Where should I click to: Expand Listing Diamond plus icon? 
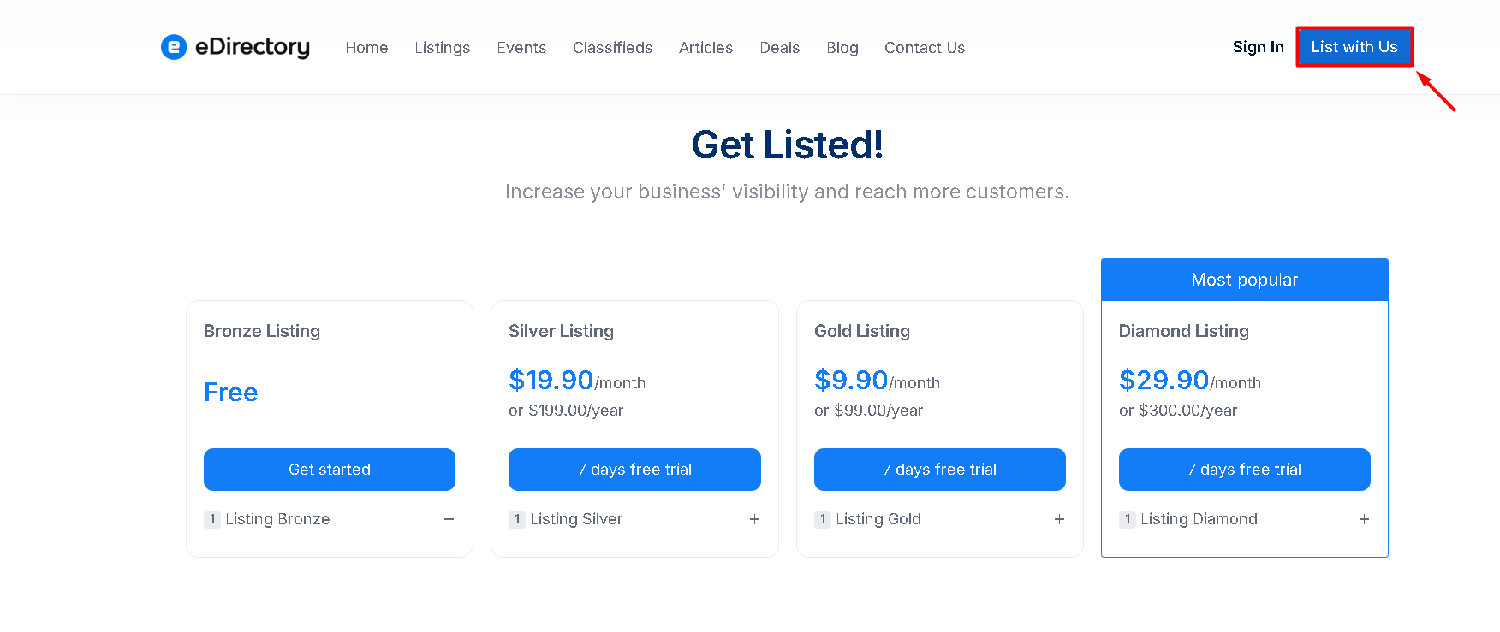click(1364, 519)
